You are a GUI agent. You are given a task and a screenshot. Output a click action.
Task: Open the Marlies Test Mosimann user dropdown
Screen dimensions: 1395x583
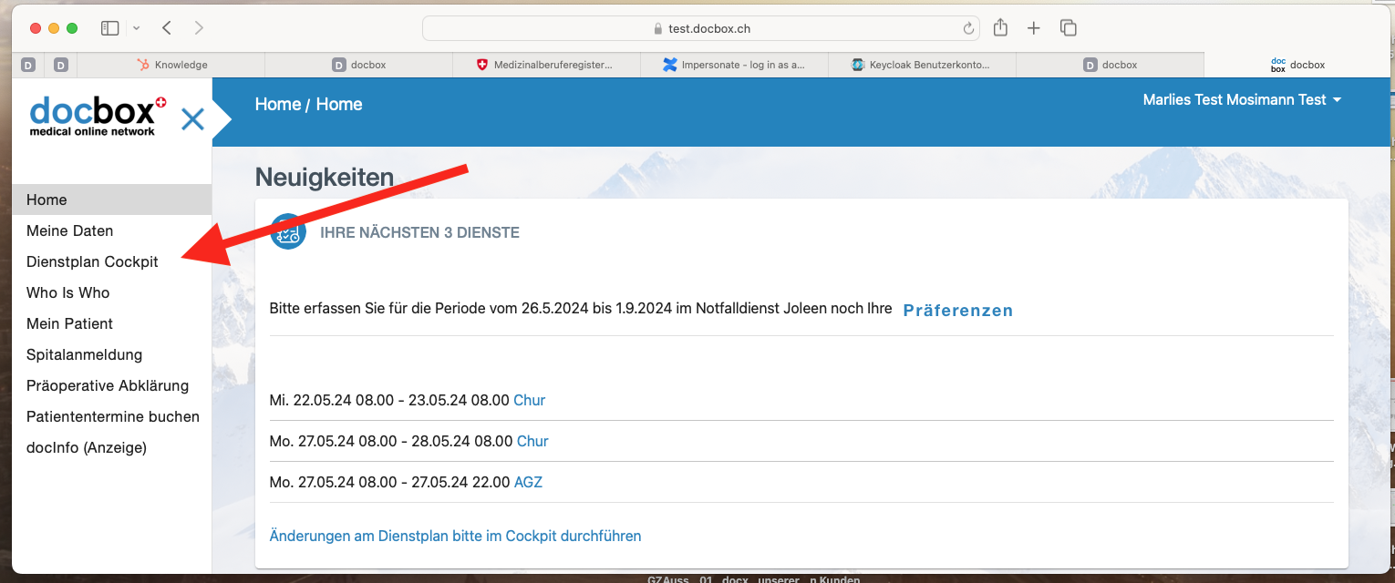click(1242, 100)
